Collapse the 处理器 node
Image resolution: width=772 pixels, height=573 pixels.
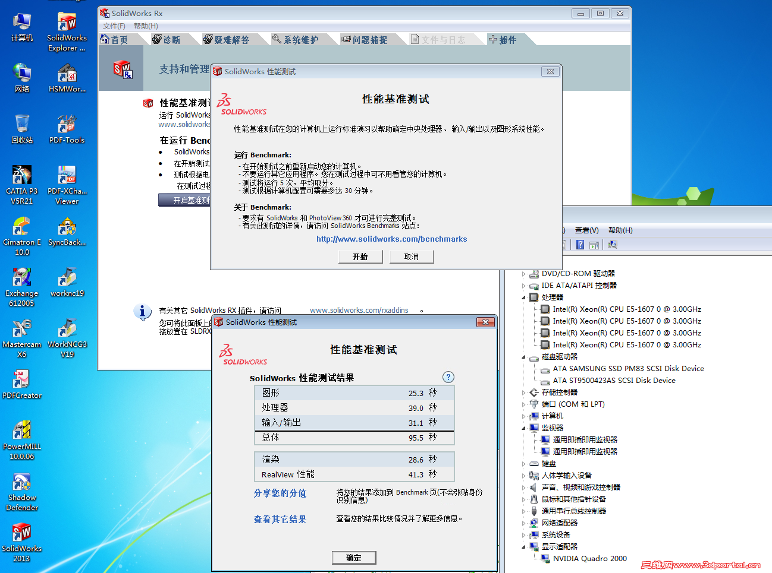coord(524,297)
